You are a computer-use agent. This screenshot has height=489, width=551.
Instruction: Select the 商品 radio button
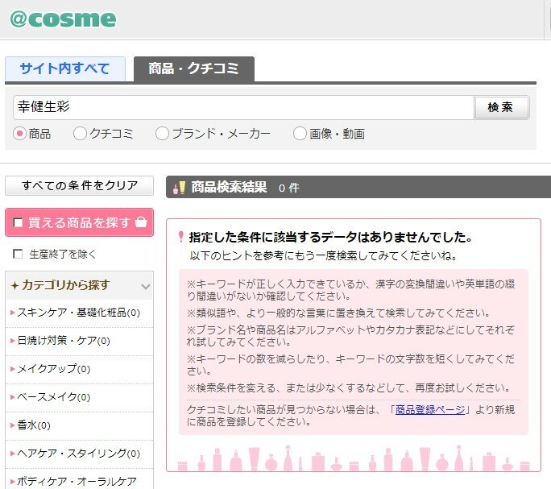tap(20, 134)
